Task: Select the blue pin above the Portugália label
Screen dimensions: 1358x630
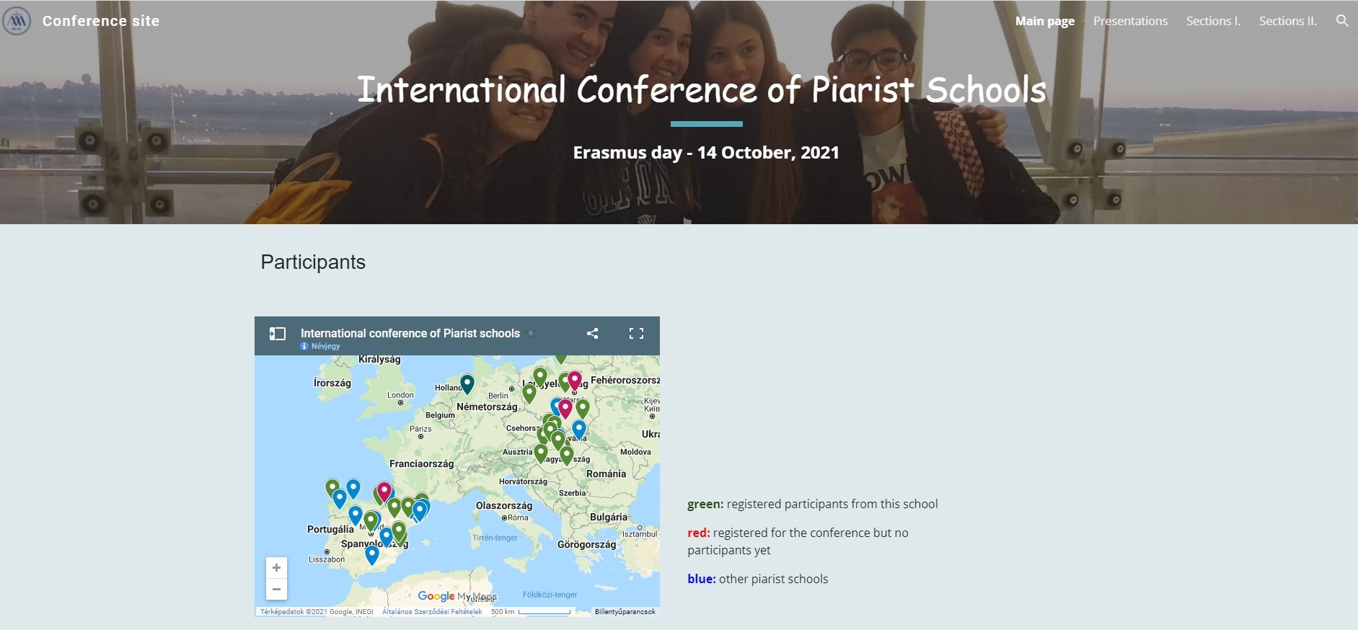Action: click(x=356, y=515)
